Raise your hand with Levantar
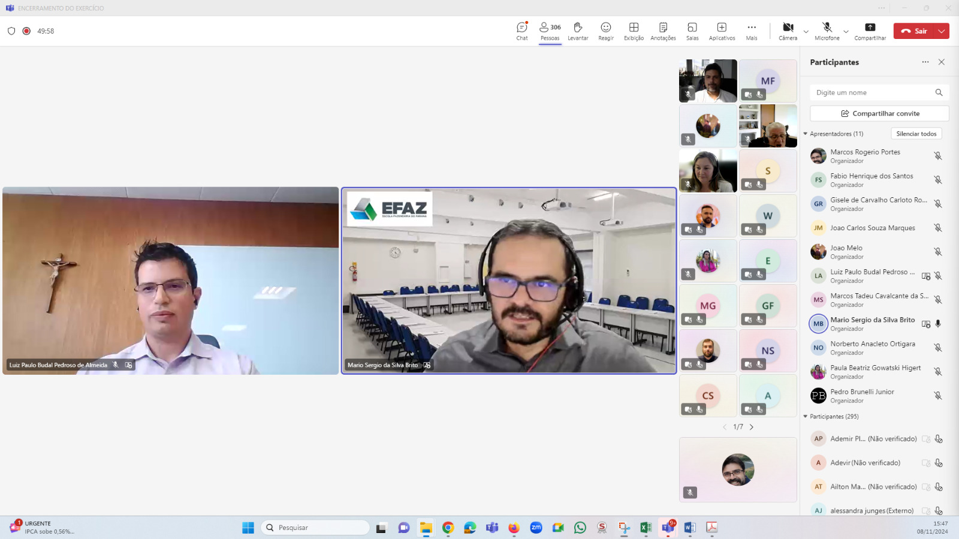Screen dimensions: 959x539 [578, 31]
